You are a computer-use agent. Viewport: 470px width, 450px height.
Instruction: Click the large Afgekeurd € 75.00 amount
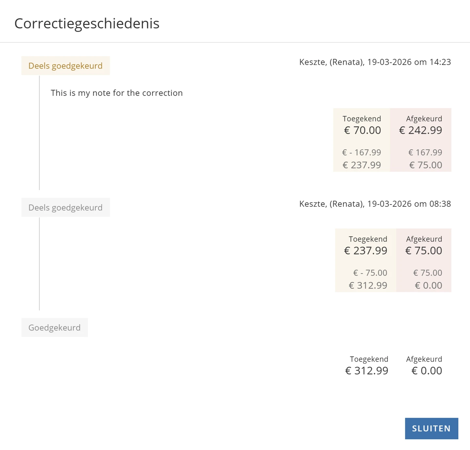click(x=424, y=251)
